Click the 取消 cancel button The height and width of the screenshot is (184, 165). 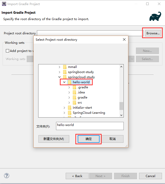pyautogui.click(x=113, y=139)
